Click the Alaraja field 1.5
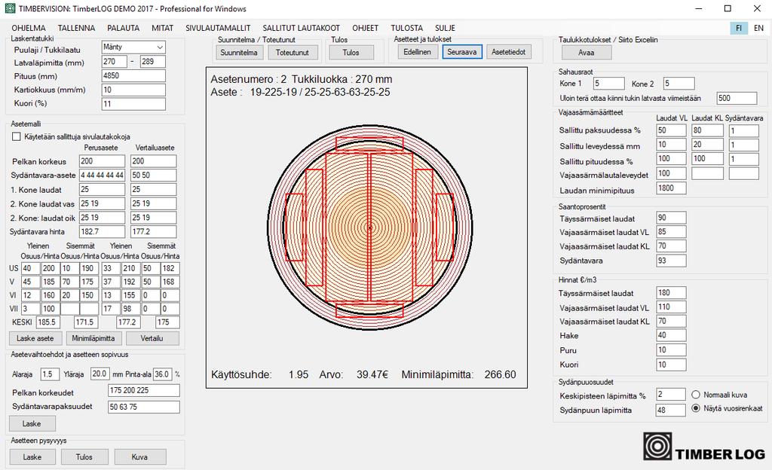The width and height of the screenshot is (772, 470). pyautogui.click(x=50, y=374)
